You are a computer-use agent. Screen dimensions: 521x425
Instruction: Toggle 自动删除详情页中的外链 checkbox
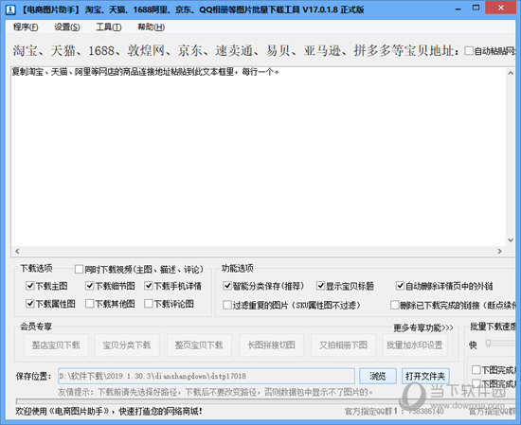point(400,286)
